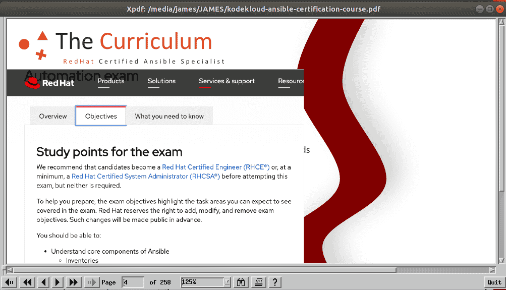Click the vertical scrollbar down arrow
This screenshot has height=290, width=506.
tap(501, 260)
